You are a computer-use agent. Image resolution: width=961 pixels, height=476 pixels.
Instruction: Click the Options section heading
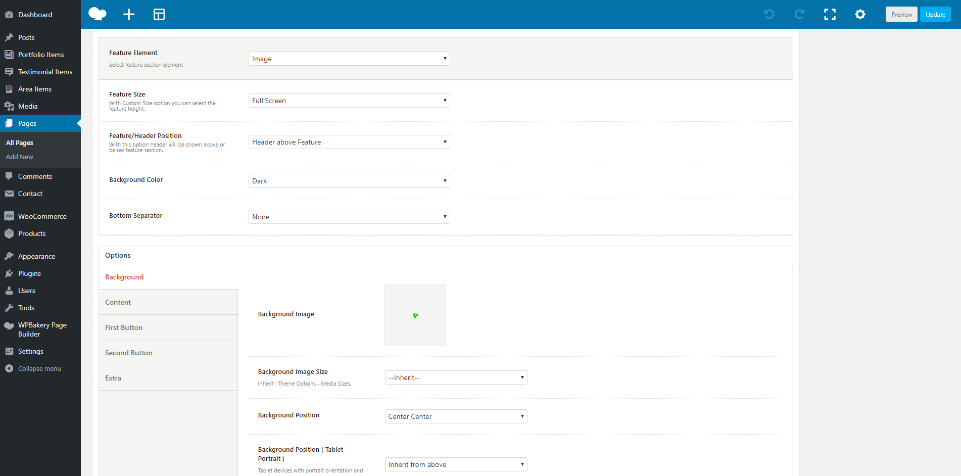[x=118, y=255]
